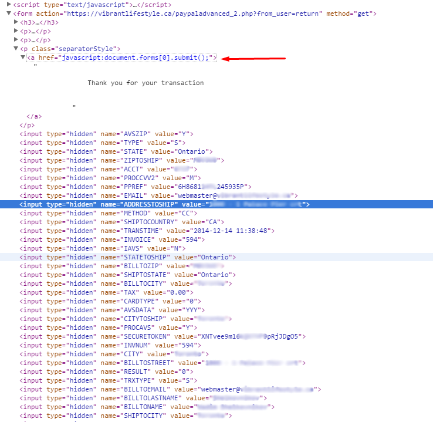Select the BILLTOLASTNAME hidden input line
This screenshot has height=422, width=433.
tap(143, 399)
